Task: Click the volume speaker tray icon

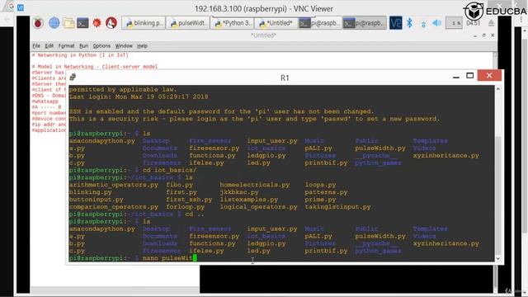Action: pyautogui.click(x=436, y=23)
